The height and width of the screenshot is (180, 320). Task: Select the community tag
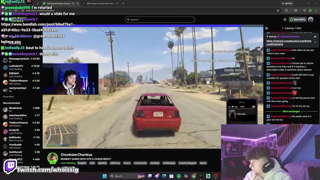coord(140,163)
